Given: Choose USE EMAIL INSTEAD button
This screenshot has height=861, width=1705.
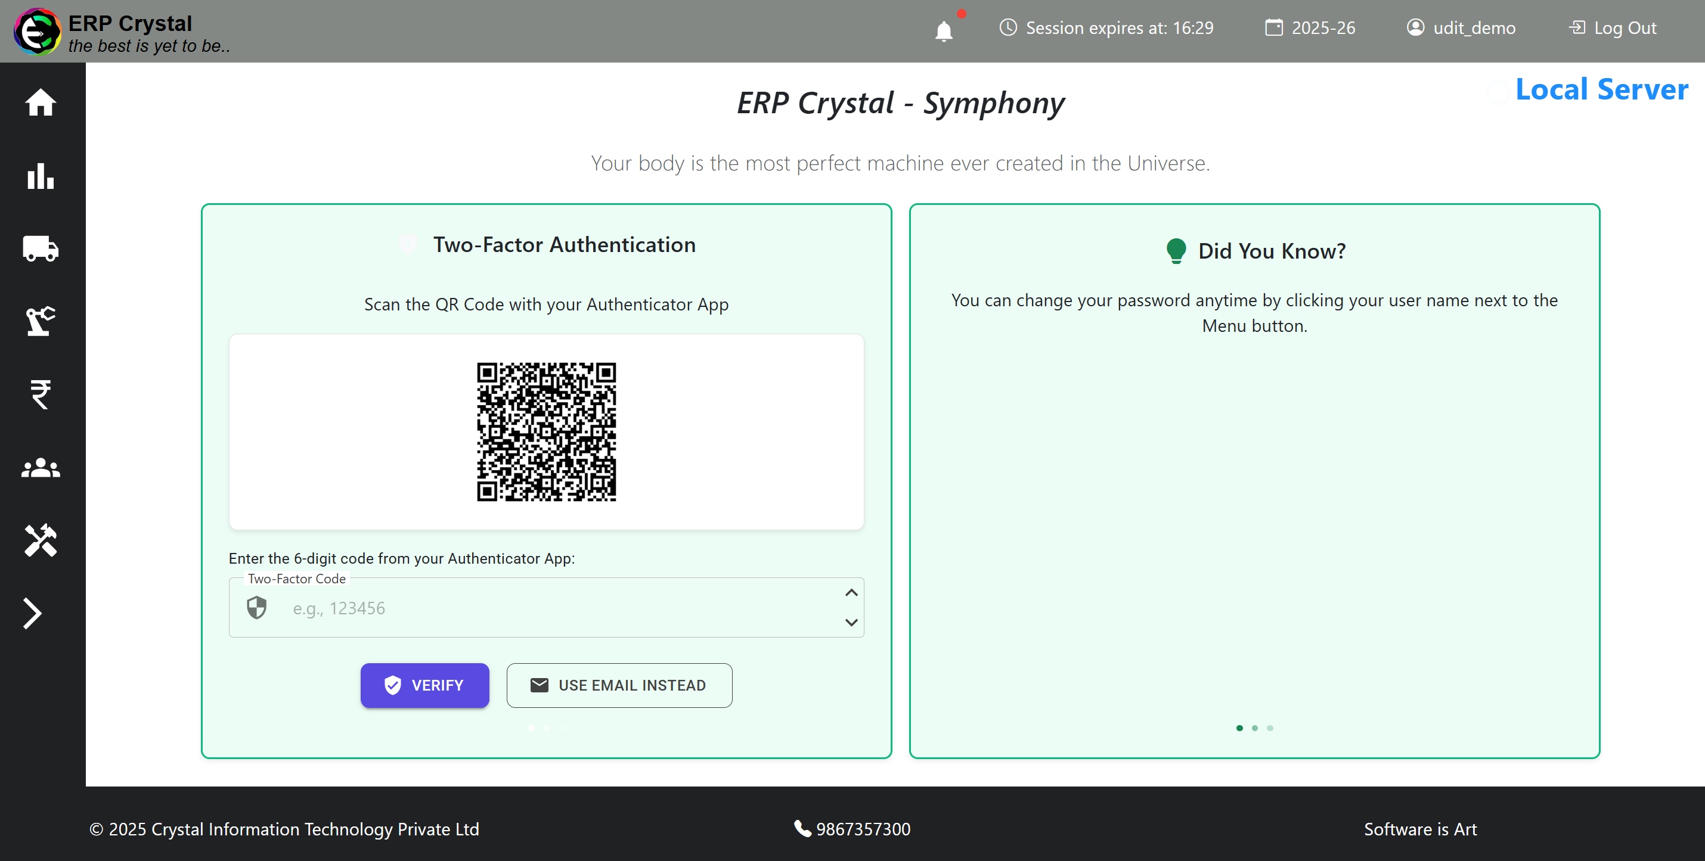Looking at the screenshot, I should [x=619, y=685].
